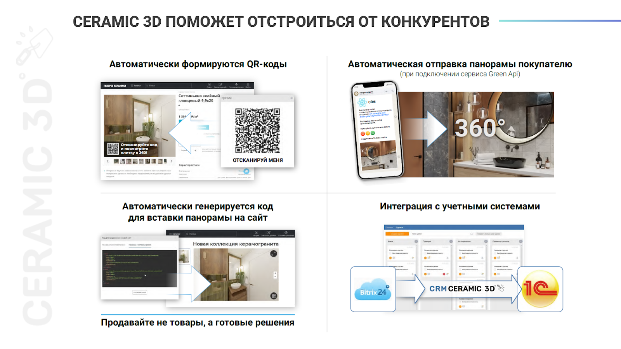Screen dimensions: 621x349
Task: Click the yellow rating face in the phone message
Action: [368, 133]
